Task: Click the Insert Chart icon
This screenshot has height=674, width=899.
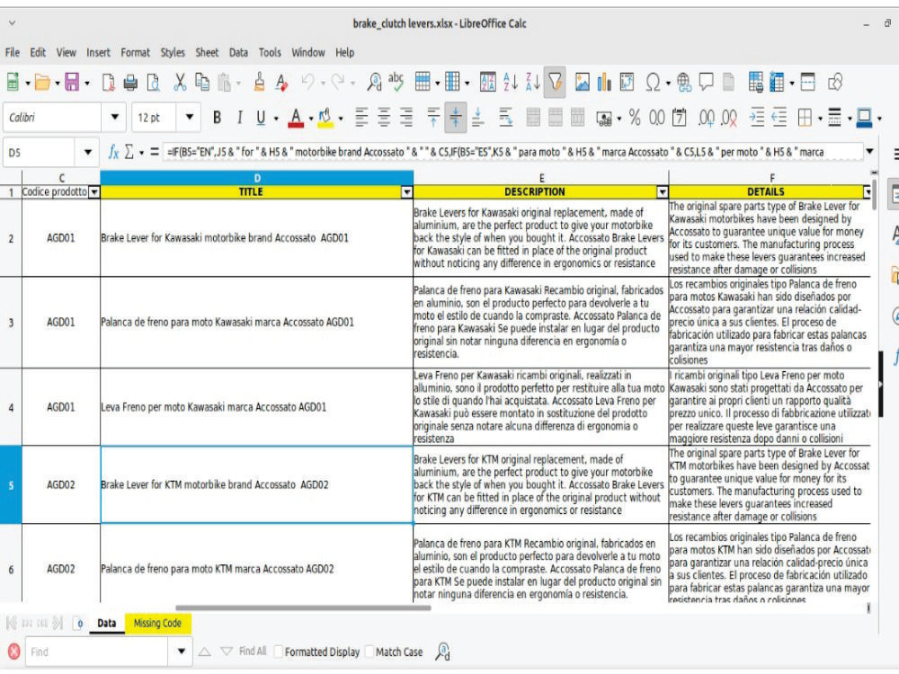Action: click(x=604, y=82)
